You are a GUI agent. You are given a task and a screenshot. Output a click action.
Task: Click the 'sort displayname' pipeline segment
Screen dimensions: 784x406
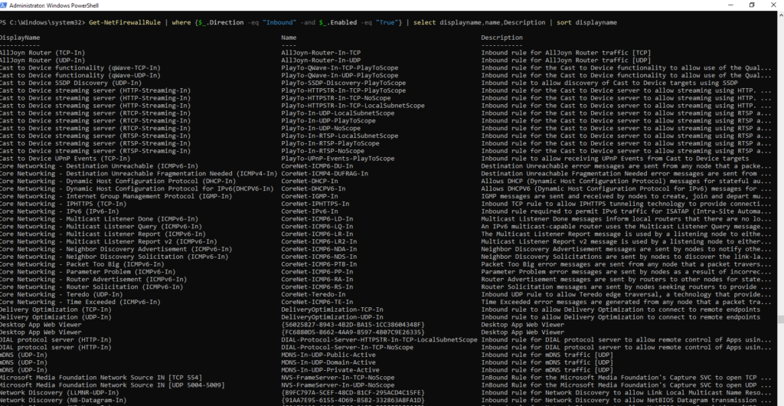tap(586, 23)
